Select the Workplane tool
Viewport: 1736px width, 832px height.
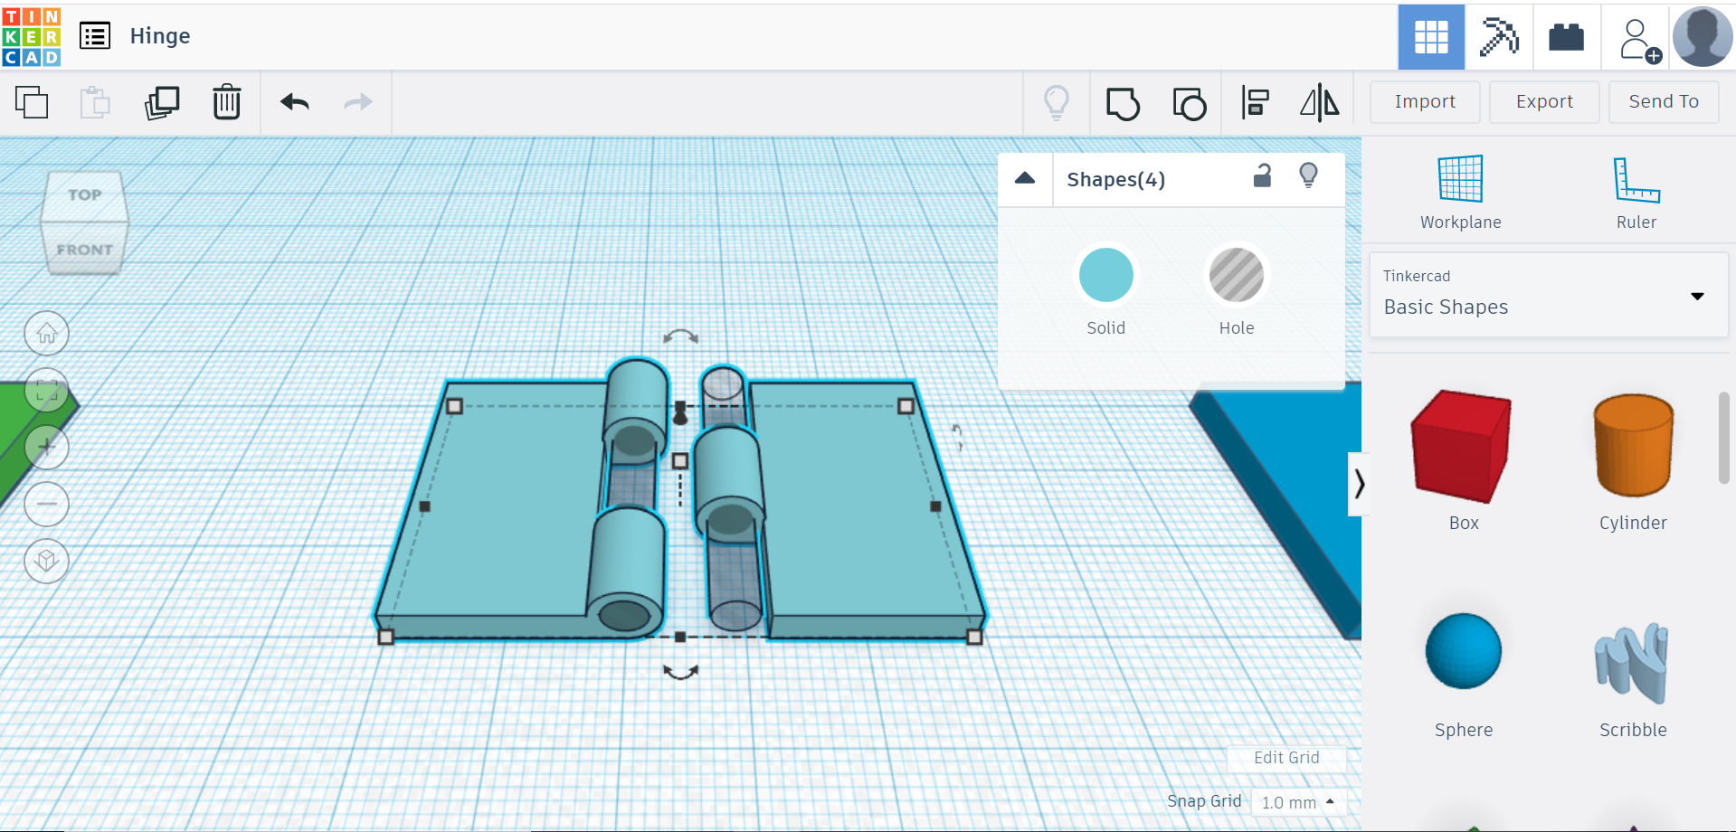(1459, 190)
